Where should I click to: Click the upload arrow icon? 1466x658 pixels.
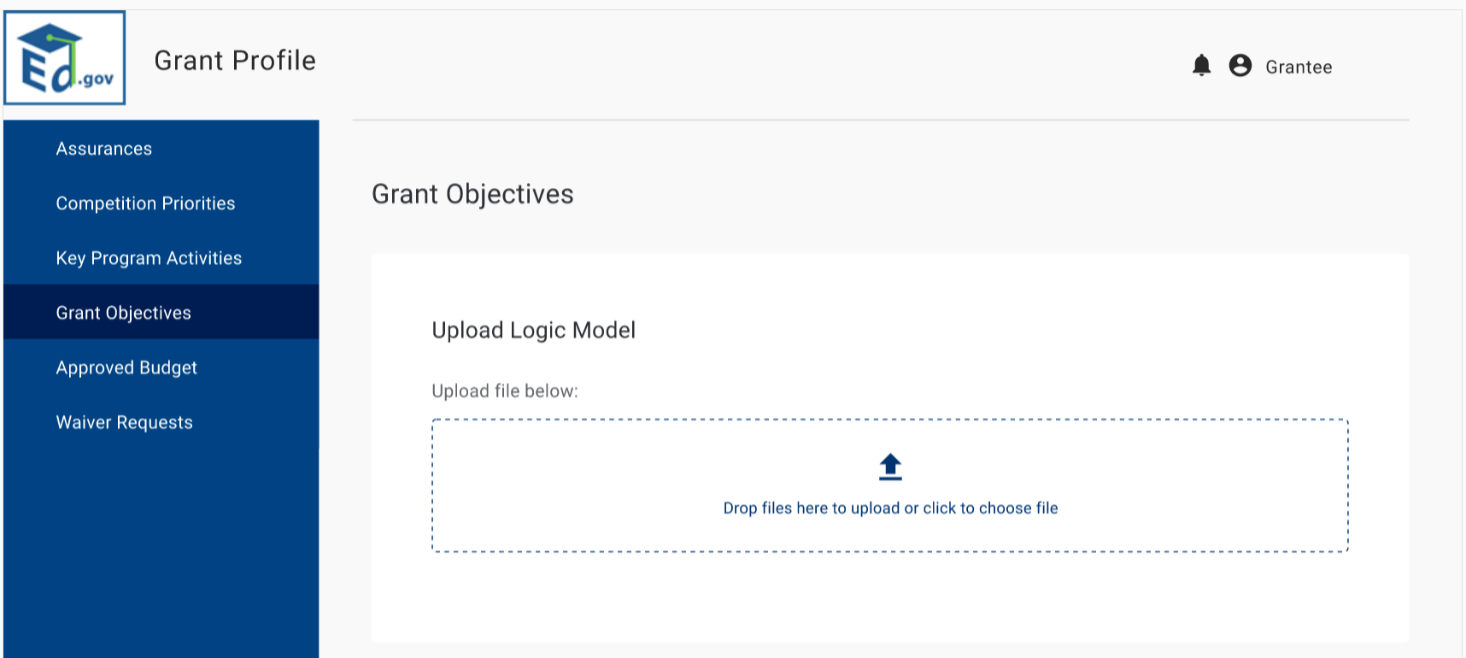(x=890, y=467)
